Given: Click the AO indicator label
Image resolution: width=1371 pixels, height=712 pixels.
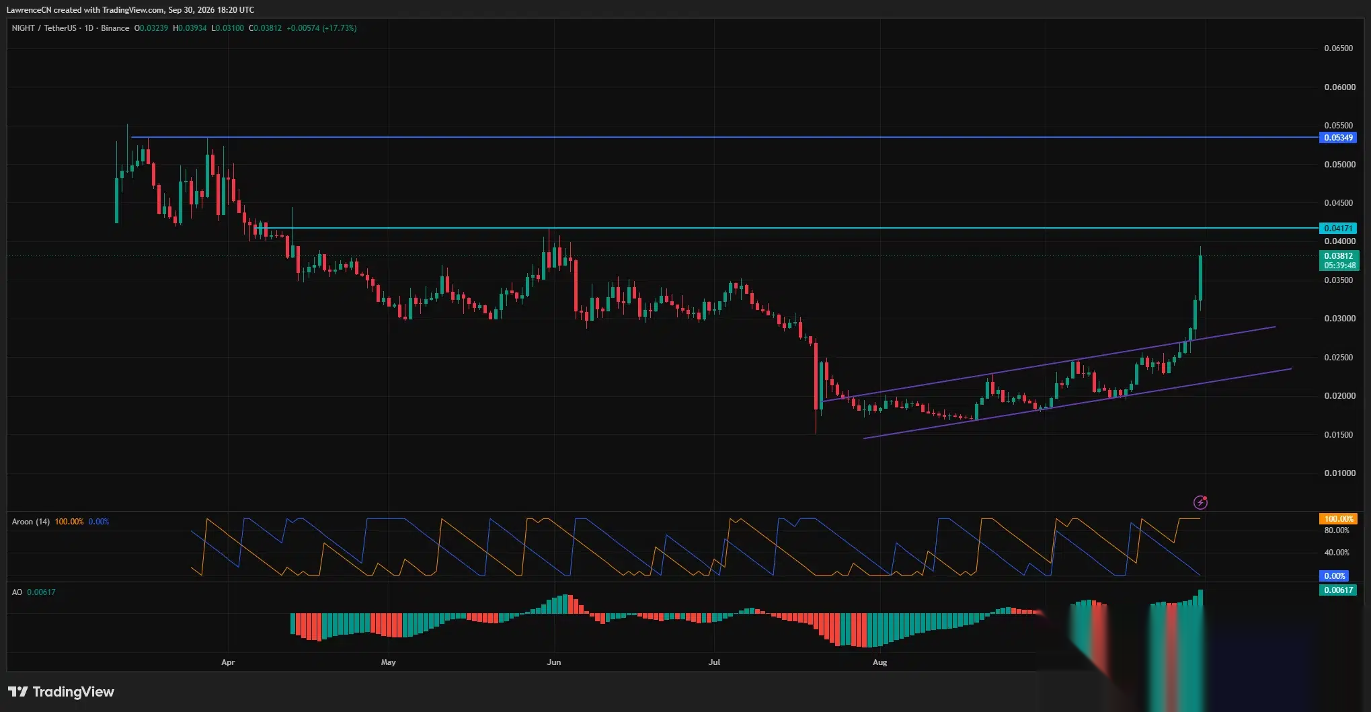Looking at the screenshot, I should 17,592.
